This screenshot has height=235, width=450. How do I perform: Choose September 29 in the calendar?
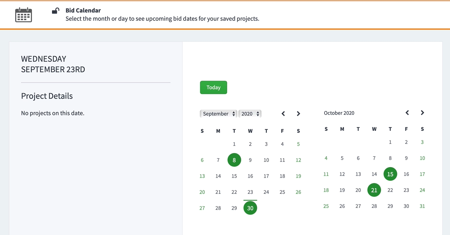(234, 208)
